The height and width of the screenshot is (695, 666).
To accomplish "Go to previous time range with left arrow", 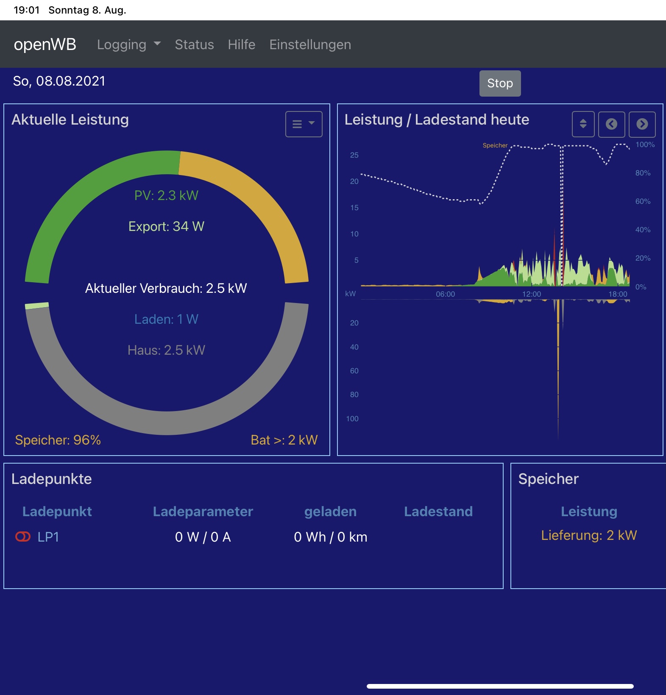I will pos(611,124).
